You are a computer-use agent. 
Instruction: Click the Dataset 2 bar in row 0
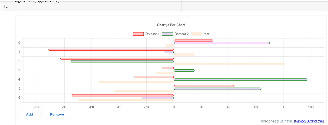[222, 43]
